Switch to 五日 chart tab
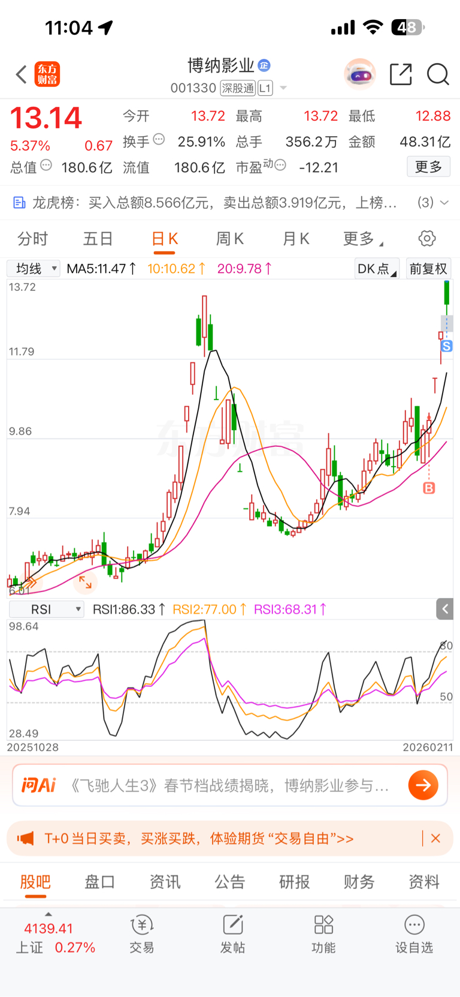460x997 pixels. point(98,239)
